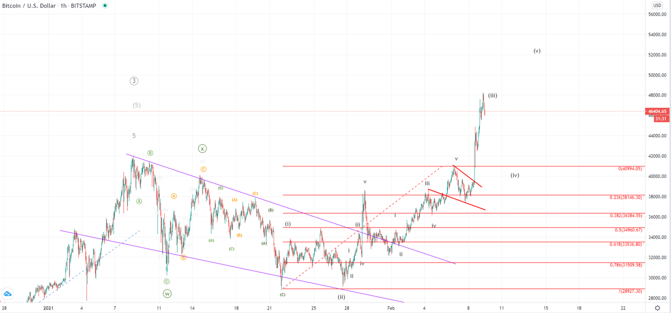This screenshot has width=671, height=313.
Task: Select the circled ③ wave label drawing
Action: coord(134,81)
